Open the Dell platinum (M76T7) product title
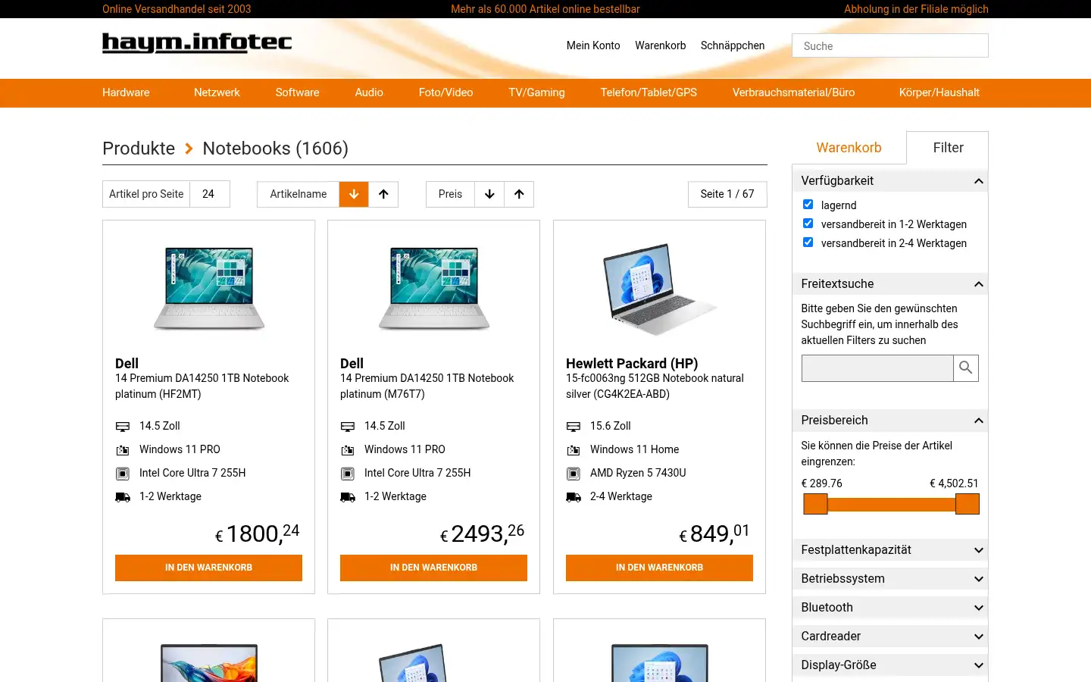The width and height of the screenshot is (1091, 682). (x=427, y=386)
